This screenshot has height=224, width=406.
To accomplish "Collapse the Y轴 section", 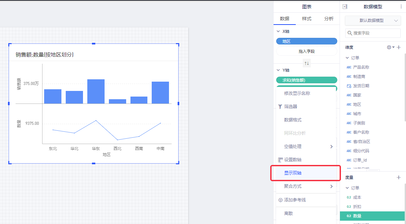I will 278,70.
